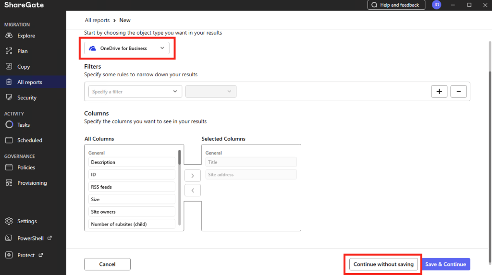The image size is (492, 275).
Task: Select ID in All Columns
Action: coord(132,174)
